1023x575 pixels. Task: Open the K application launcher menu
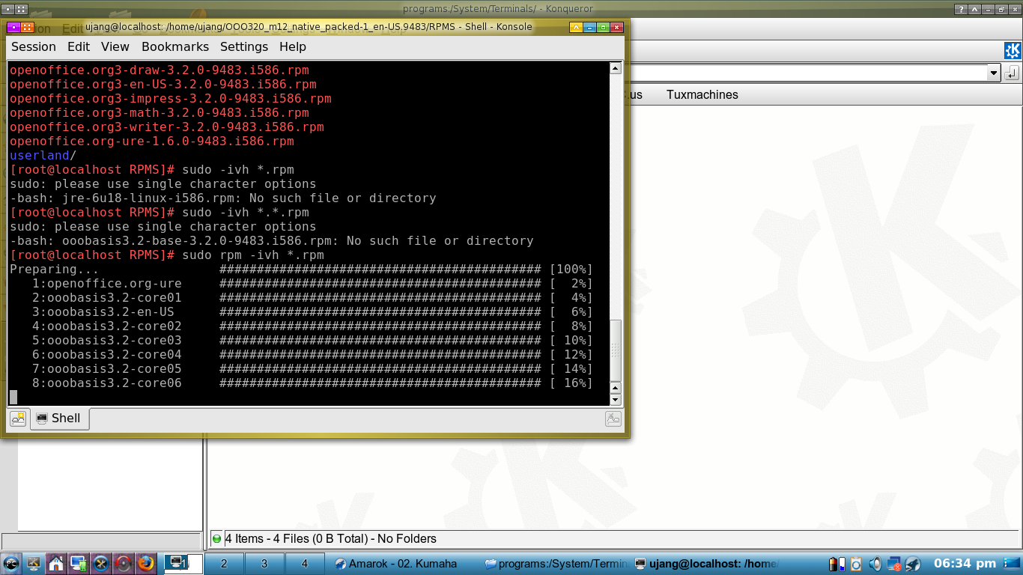click(x=11, y=563)
